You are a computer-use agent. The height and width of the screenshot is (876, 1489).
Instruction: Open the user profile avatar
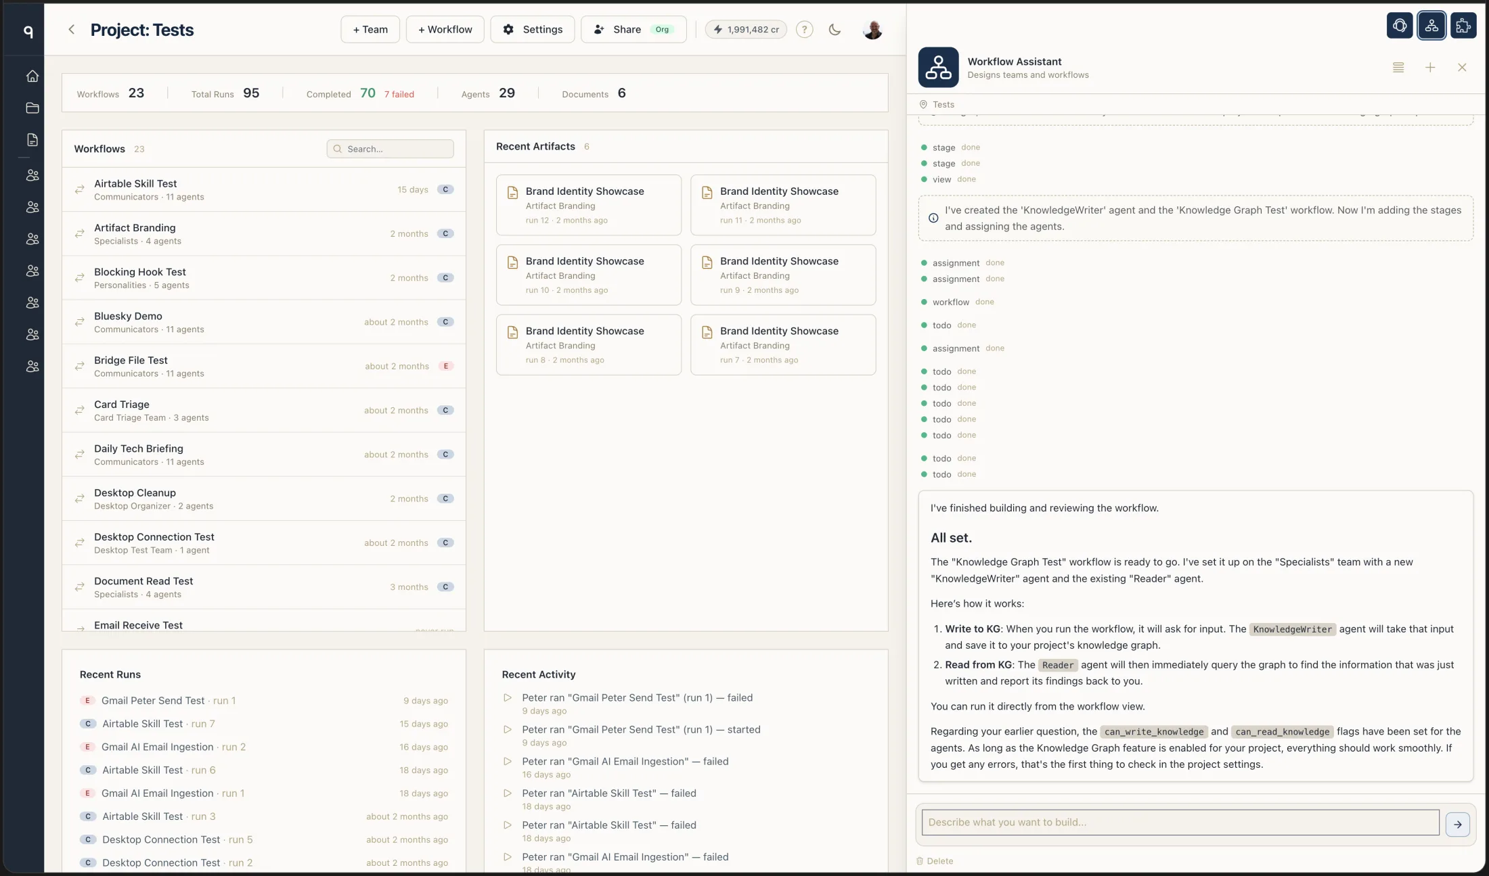click(x=873, y=29)
